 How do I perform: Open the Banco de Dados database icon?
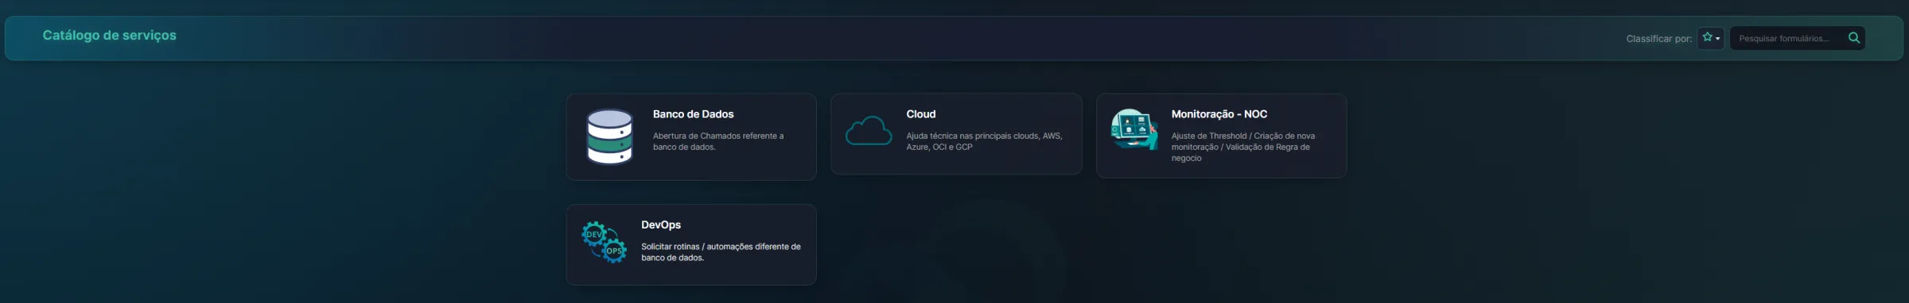point(609,136)
